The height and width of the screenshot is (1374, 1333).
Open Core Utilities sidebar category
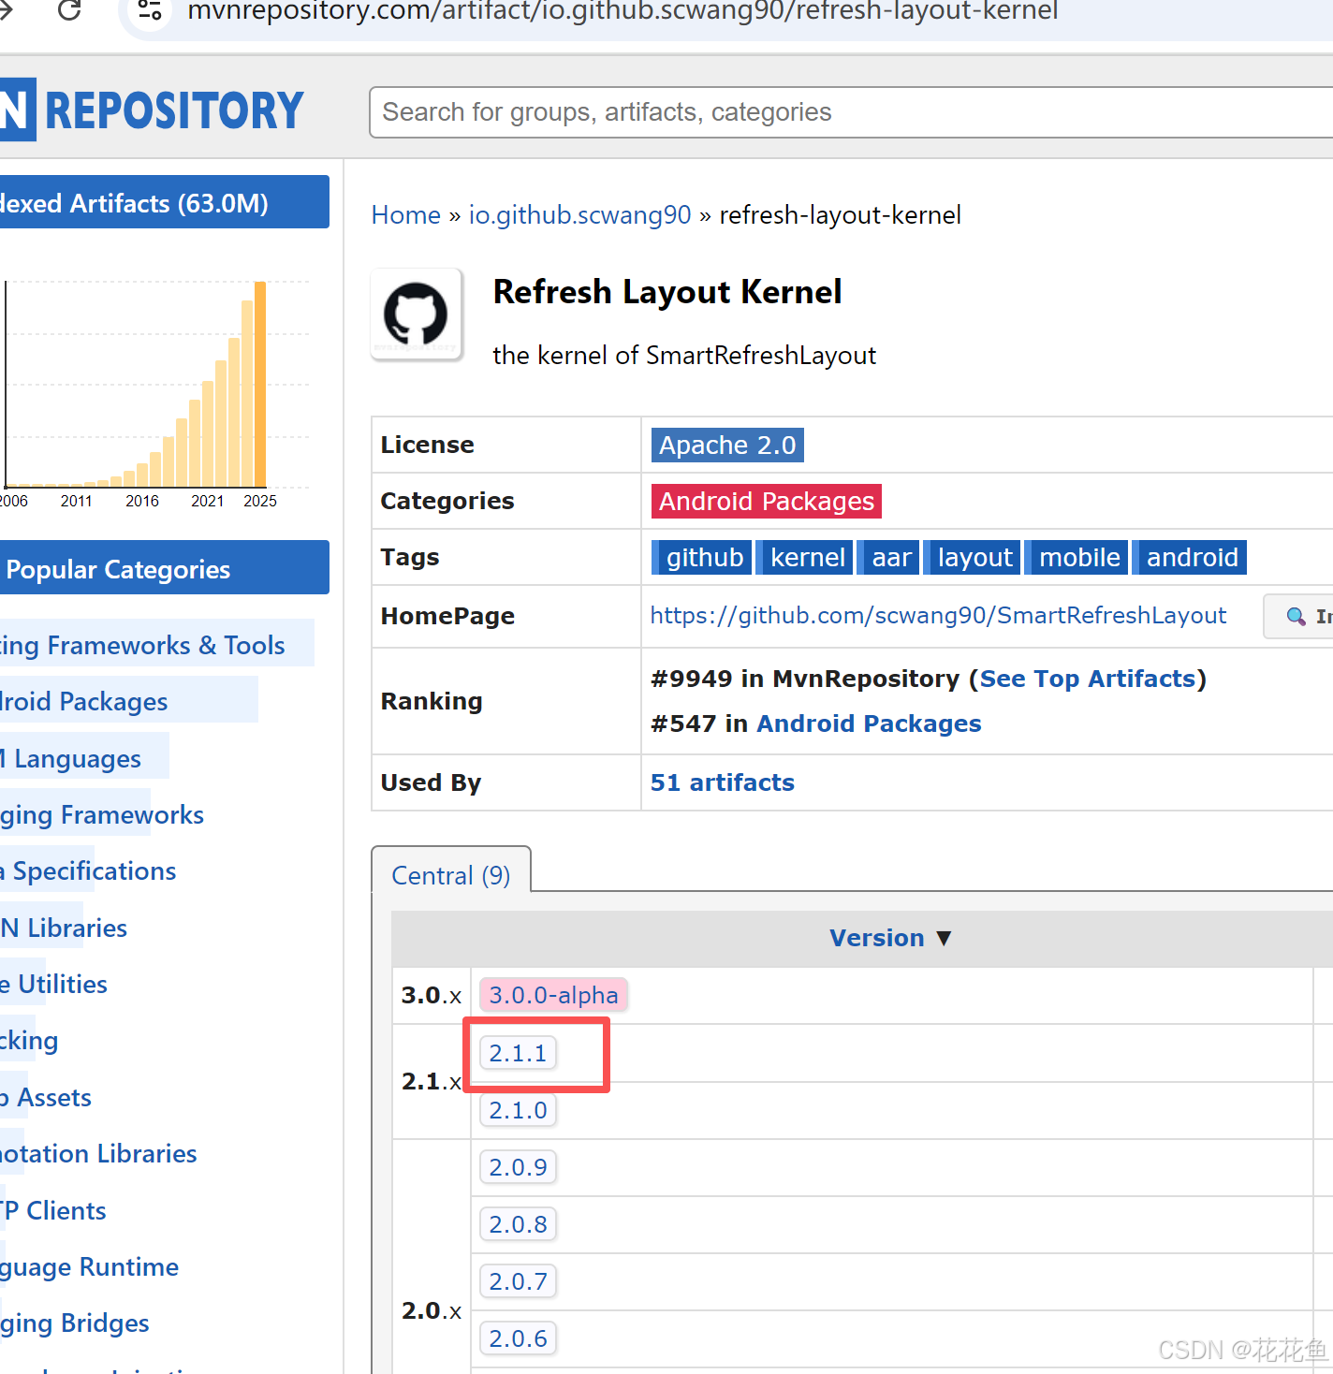click(x=54, y=984)
